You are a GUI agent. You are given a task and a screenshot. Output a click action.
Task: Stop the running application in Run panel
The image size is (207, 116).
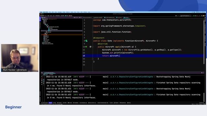pyautogui.click(x=42, y=78)
